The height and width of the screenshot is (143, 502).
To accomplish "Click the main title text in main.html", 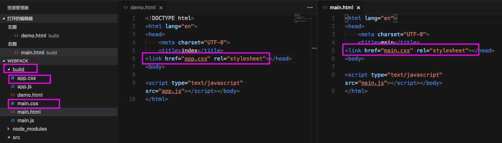I will (387, 42).
